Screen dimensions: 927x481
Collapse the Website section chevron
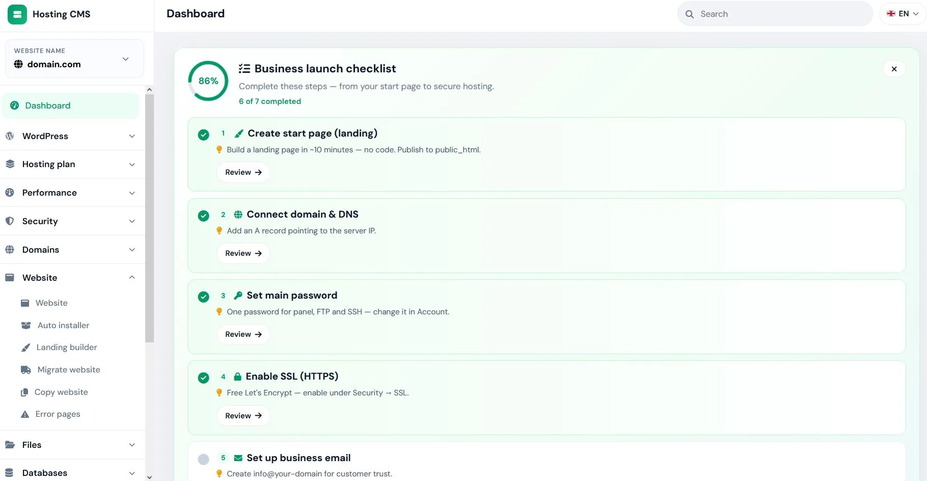tap(132, 278)
